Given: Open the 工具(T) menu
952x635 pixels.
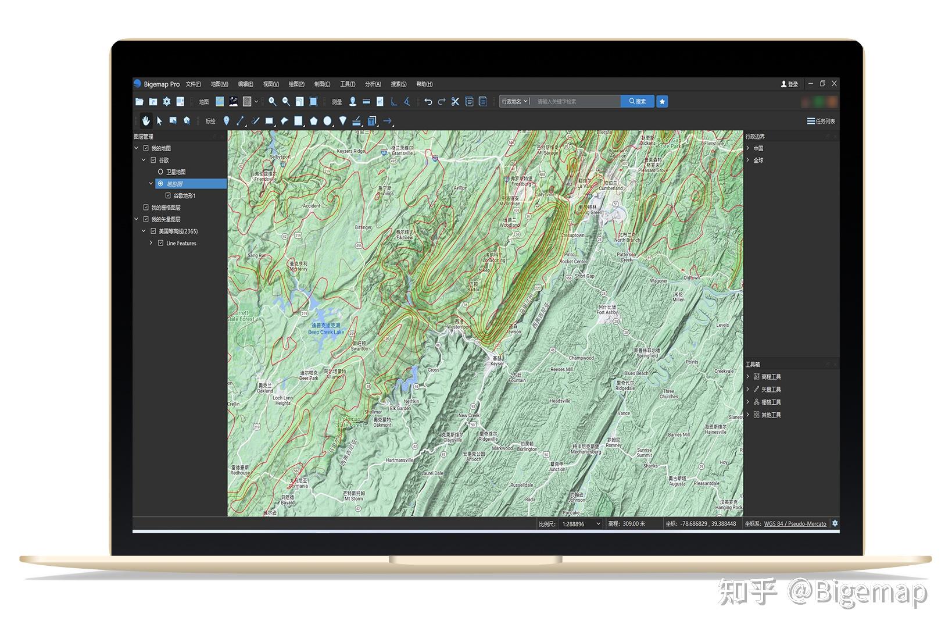Looking at the screenshot, I should pos(348,84).
